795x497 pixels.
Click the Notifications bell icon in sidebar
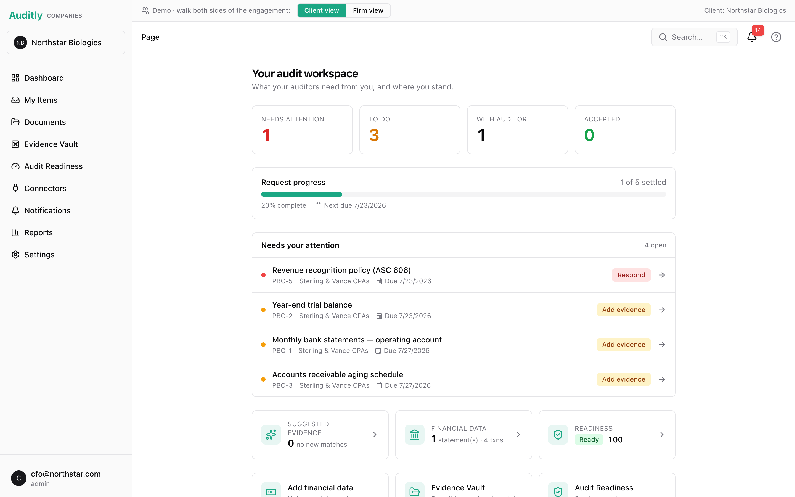tap(15, 210)
